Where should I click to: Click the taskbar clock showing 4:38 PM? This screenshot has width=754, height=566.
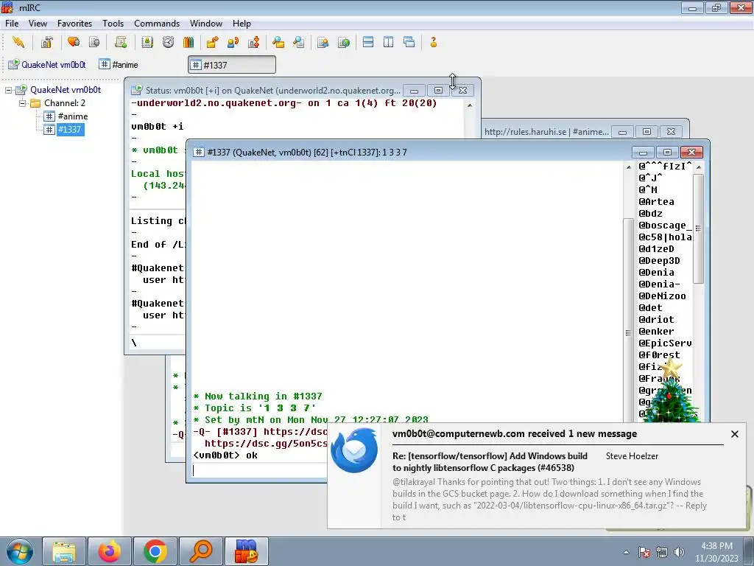point(716,552)
